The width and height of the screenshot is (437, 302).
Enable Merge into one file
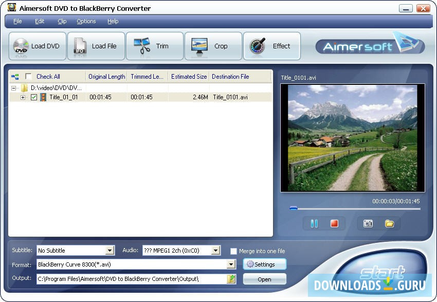click(x=233, y=251)
